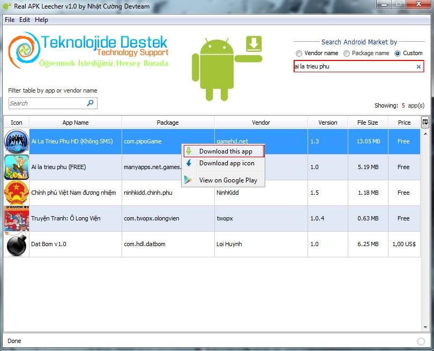This screenshot has width=434, height=351.
Task: Click the Google Play triangle icon in menu
Action: [x=188, y=180]
